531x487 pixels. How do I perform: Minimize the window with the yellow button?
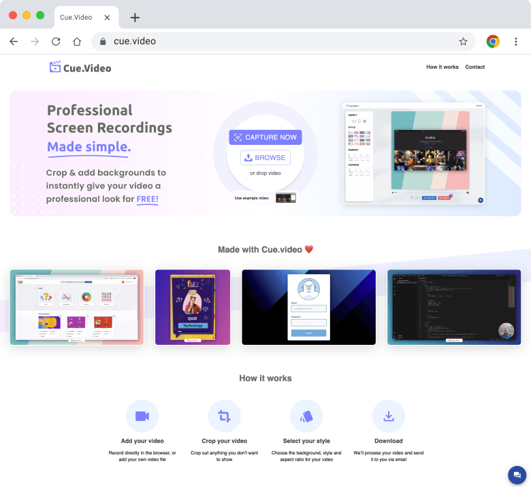pos(27,15)
